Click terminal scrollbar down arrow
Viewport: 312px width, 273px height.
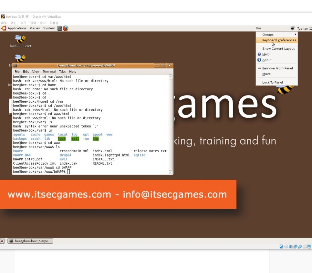click(171, 172)
